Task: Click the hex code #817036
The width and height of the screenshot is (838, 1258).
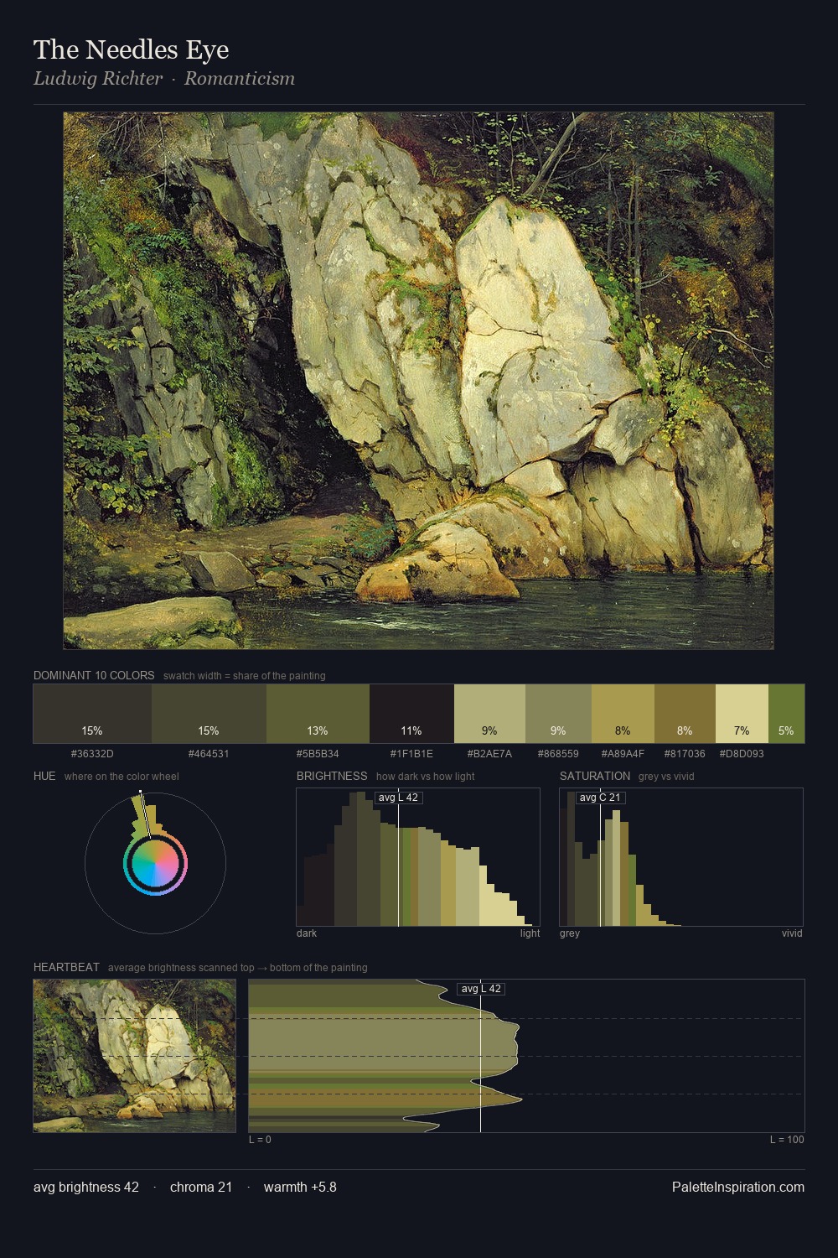Action: coord(685,754)
